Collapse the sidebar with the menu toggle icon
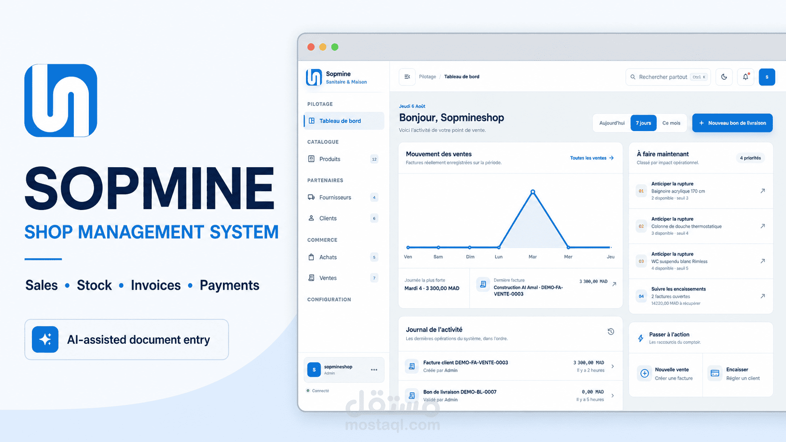 click(407, 77)
